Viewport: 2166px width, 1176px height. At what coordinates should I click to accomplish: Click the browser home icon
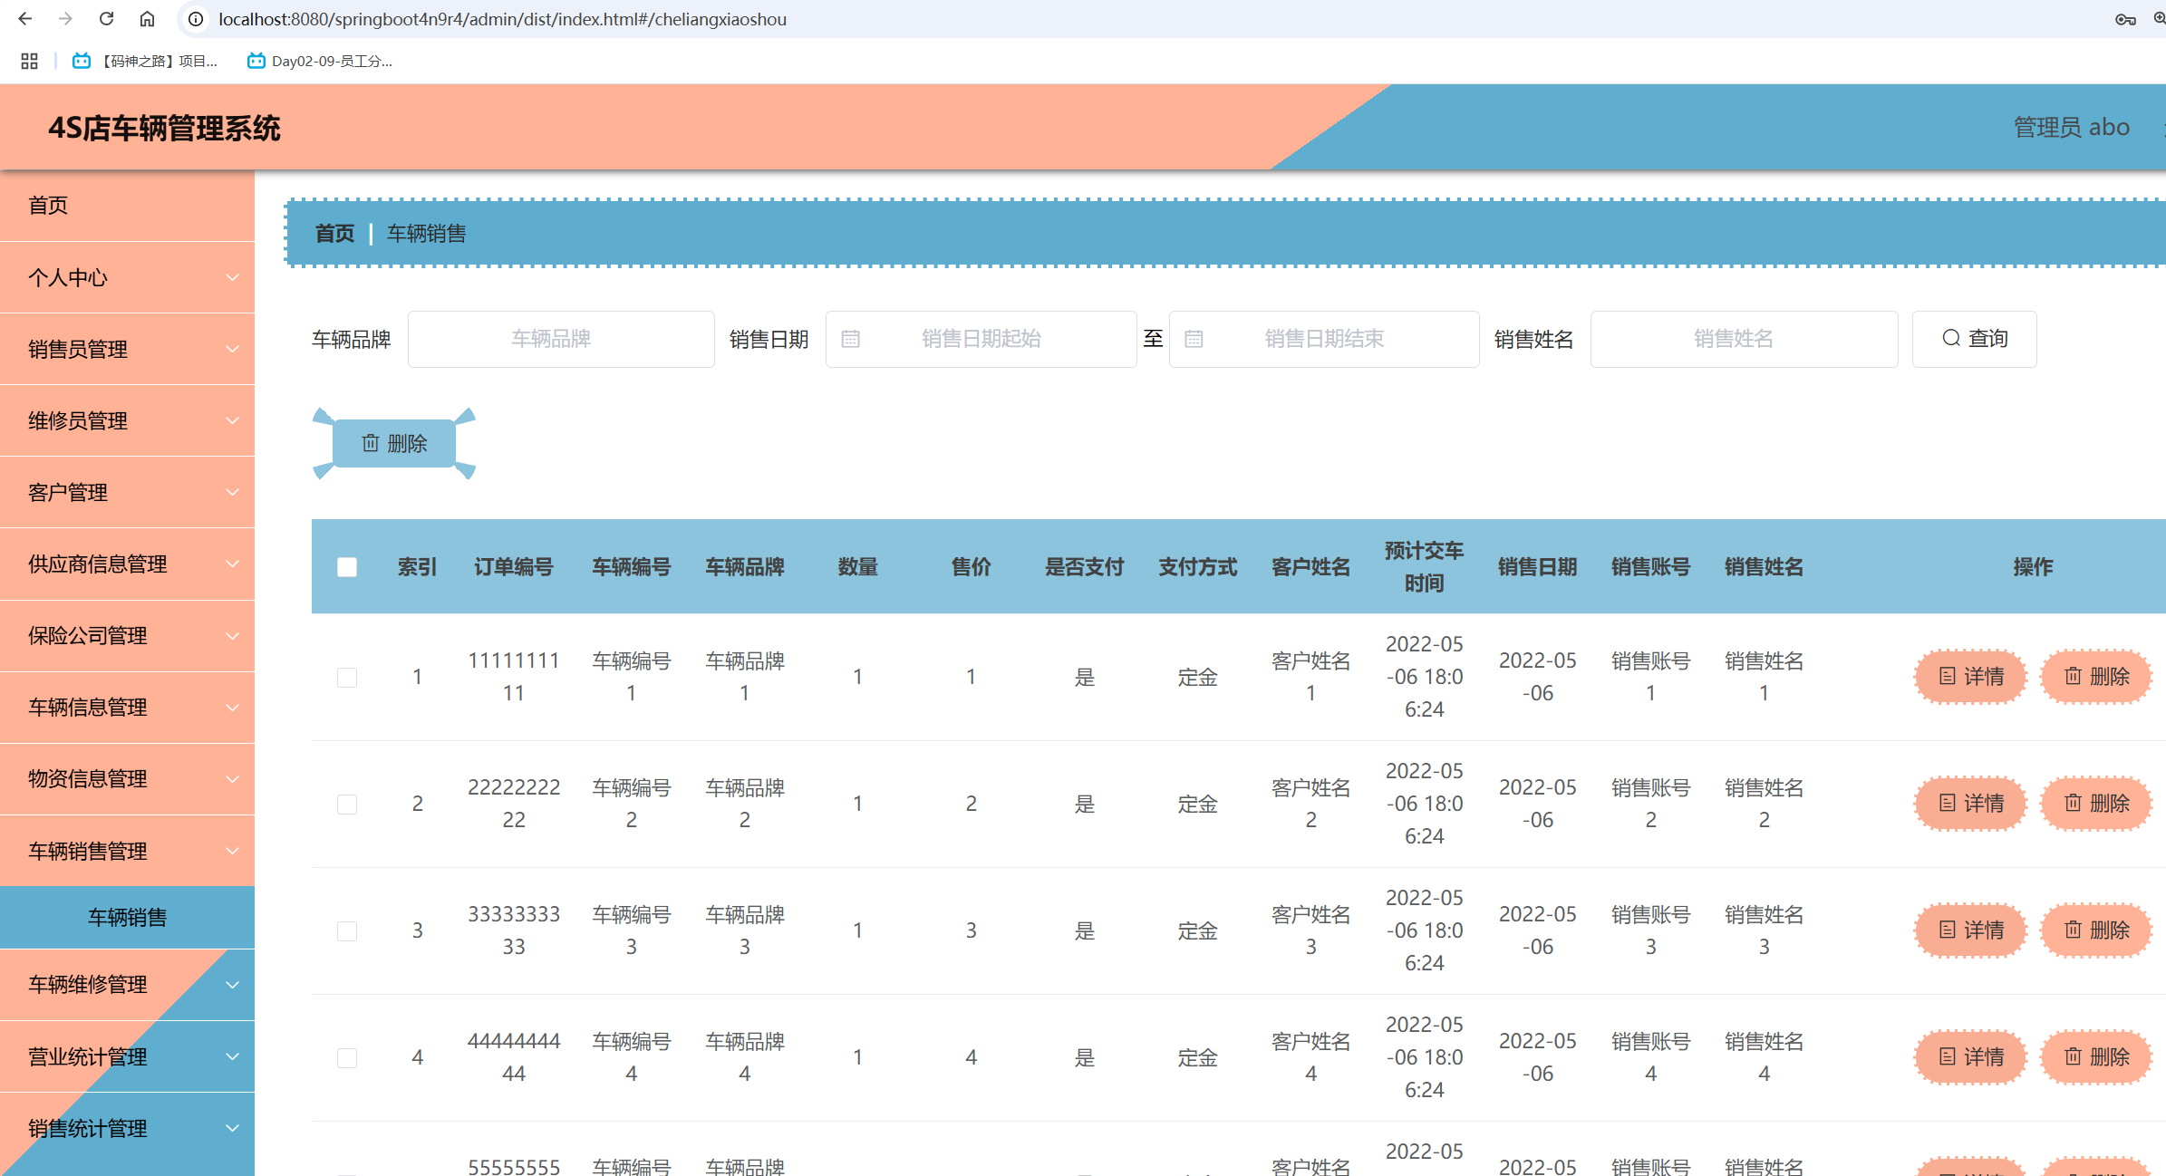(147, 18)
